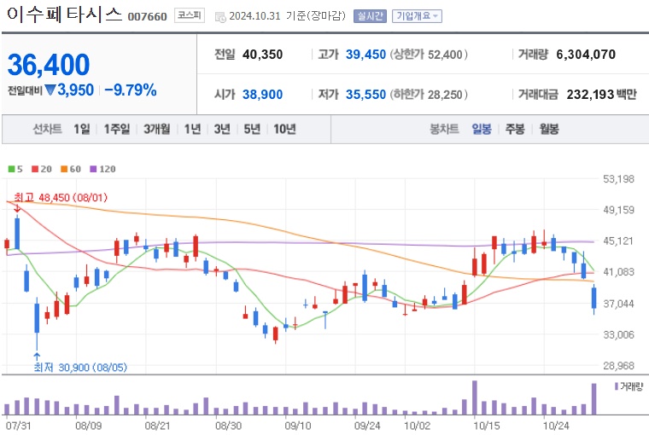This screenshot has width=649, height=435.
Task: Select the 10년 line chart tab
Action: tap(284, 129)
